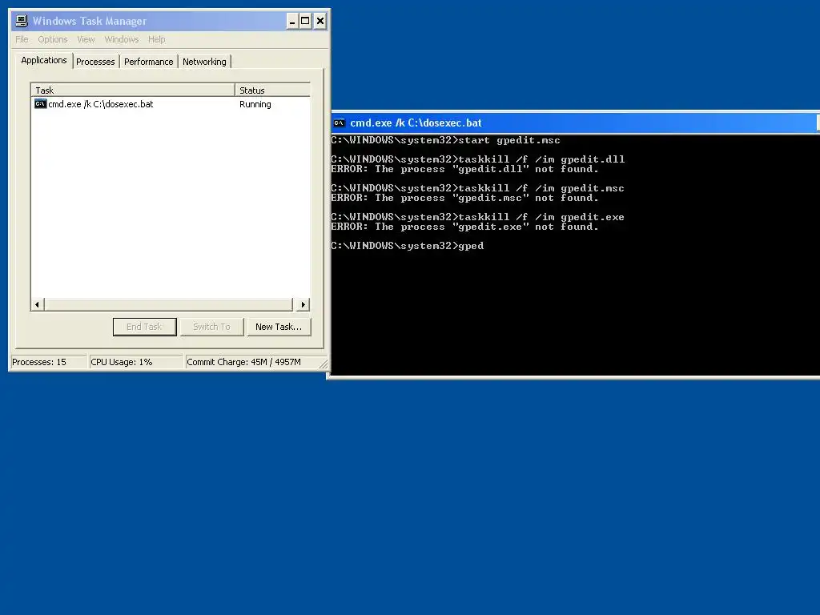The height and width of the screenshot is (615, 820).
Task: Close the Windows Task Manager window
Action: coord(320,21)
